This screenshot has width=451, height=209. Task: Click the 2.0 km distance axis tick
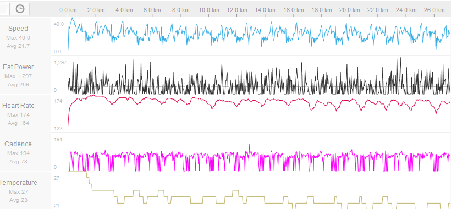(96, 10)
